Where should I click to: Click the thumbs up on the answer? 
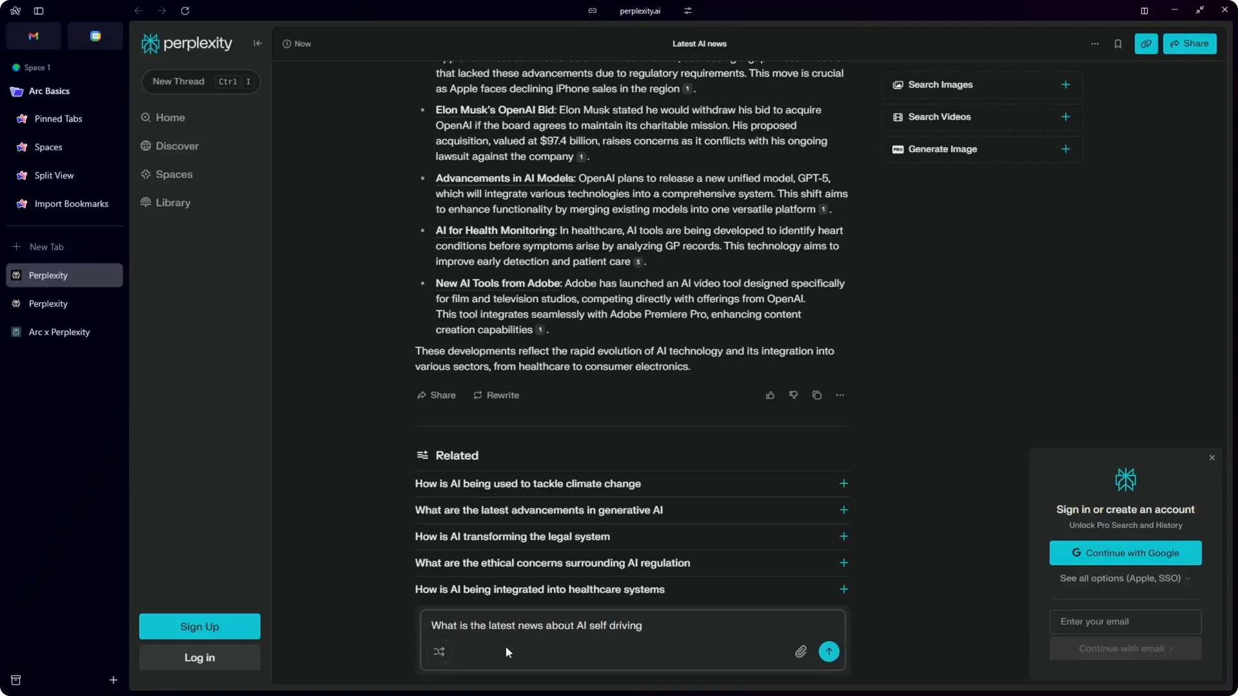[x=771, y=394]
